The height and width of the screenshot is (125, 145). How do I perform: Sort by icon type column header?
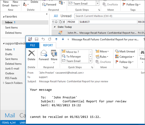click(60, 22)
